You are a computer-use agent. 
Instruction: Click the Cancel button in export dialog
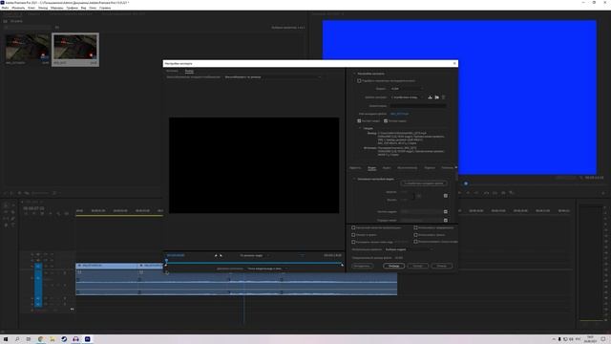click(x=441, y=266)
